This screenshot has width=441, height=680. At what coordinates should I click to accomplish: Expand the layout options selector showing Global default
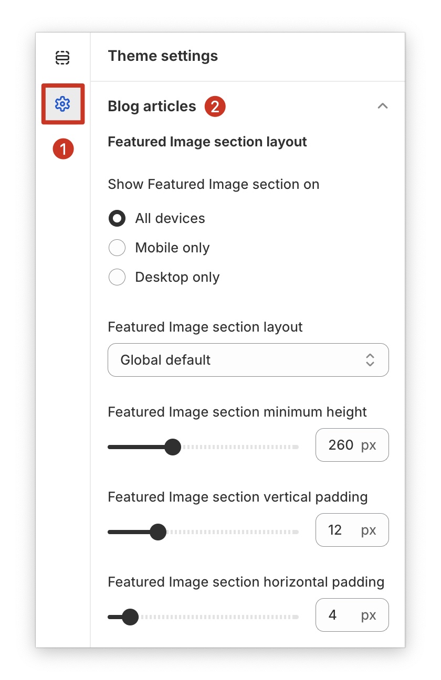point(248,360)
